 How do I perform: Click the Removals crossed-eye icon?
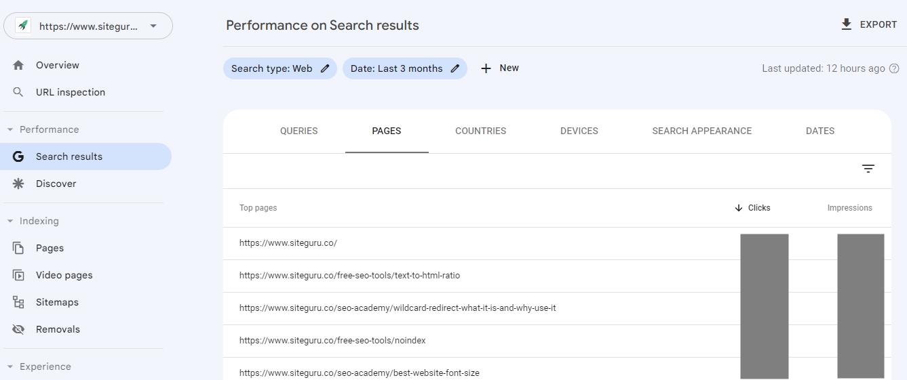point(18,329)
